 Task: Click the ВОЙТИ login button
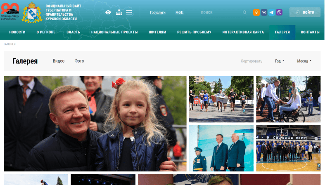[x=305, y=12]
